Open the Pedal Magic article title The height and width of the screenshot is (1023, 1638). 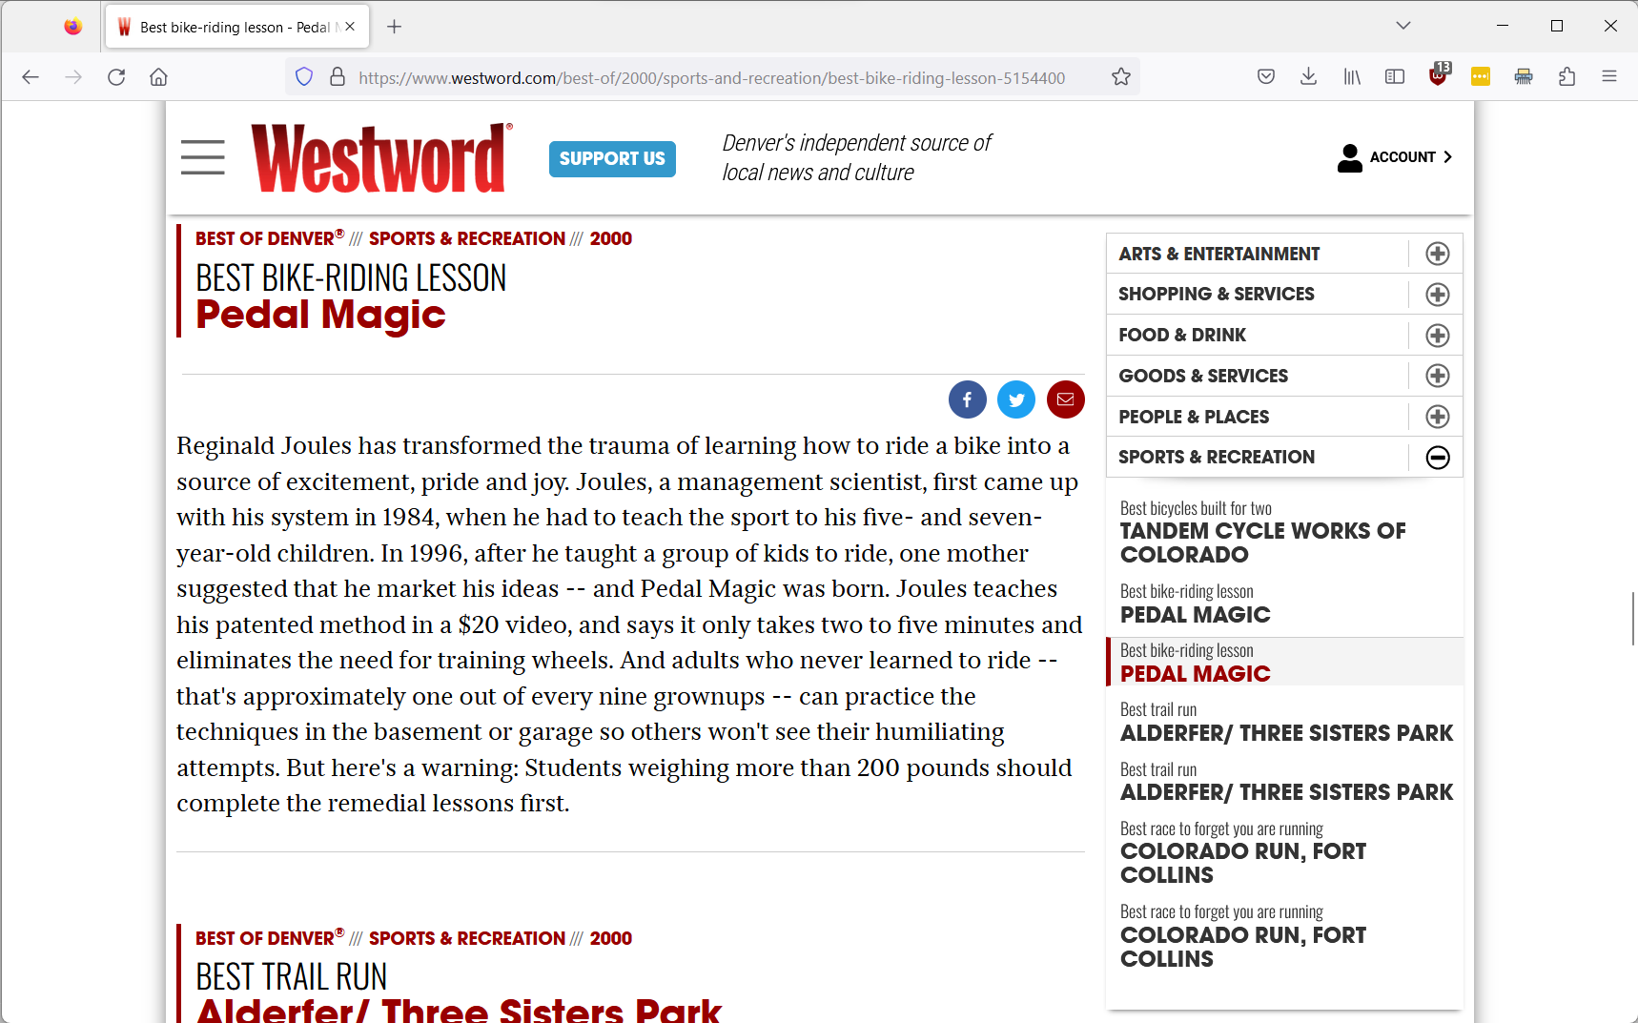(x=320, y=315)
